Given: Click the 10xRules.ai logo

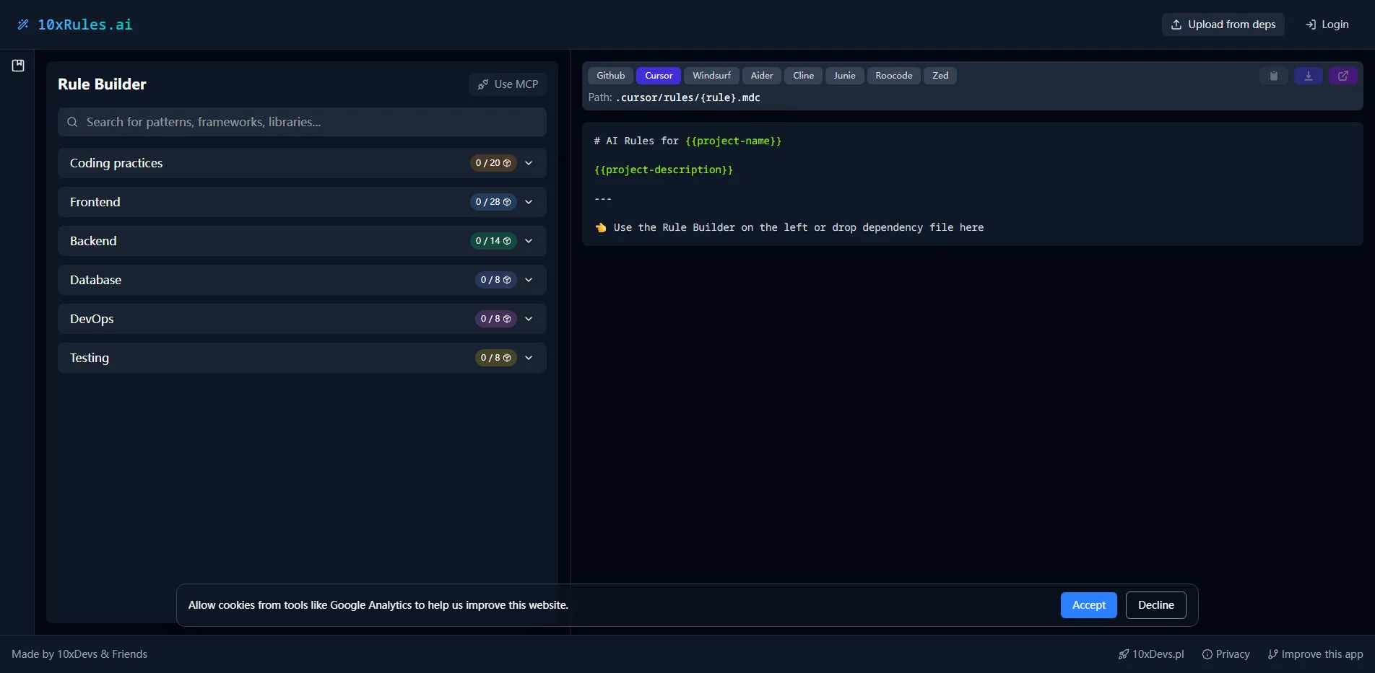Looking at the screenshot, I should tap(75, 25).
